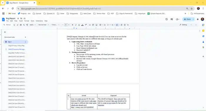Screen dimensions: 206x111
Task: Jump to Privacy Policy Page outline heading
Action: coord(16,46)
